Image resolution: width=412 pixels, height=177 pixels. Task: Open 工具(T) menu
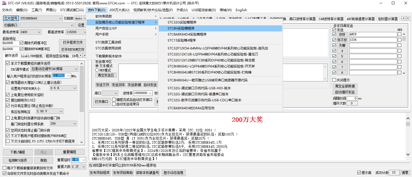tap(37, 10)
